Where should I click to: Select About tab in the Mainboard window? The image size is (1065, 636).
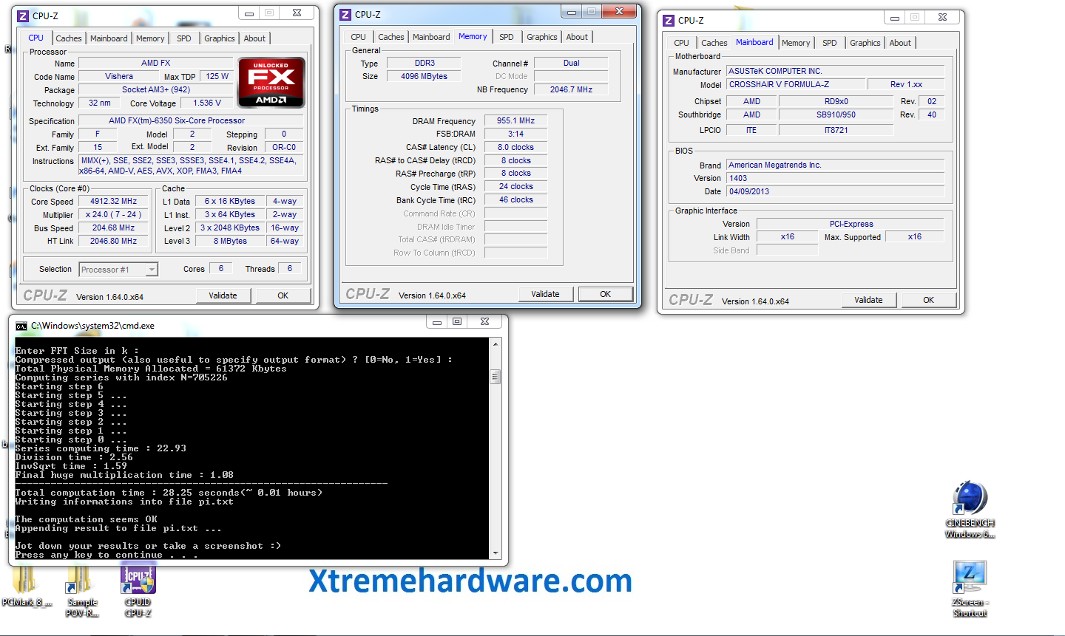[900, 43]
